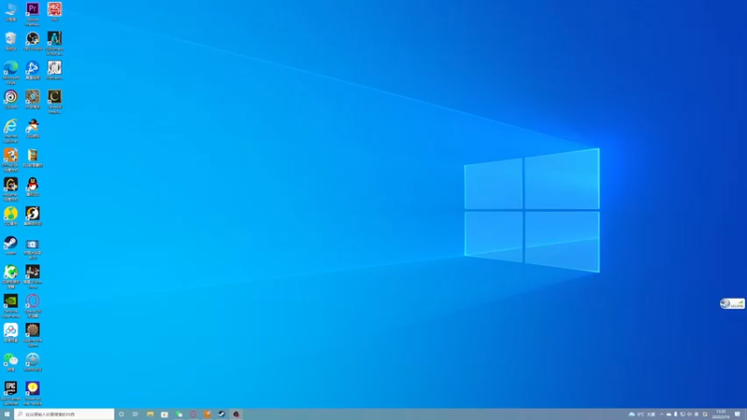This screenshot has width=747, height=420.
Task: Select the Power to the People shortcut
Action: point(33,393)
